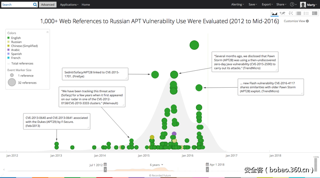
Task: Expand the Applications dropdown menu
Action: tap(69, 4)
